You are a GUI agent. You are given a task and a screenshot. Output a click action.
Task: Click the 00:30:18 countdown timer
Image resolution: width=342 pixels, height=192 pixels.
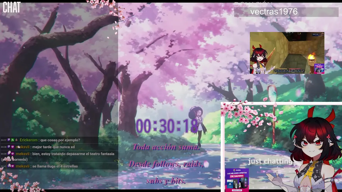pos(167,126)
